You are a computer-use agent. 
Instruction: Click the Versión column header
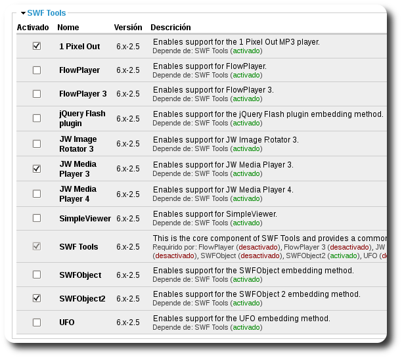pyautogui.click(x=128, y=28)
